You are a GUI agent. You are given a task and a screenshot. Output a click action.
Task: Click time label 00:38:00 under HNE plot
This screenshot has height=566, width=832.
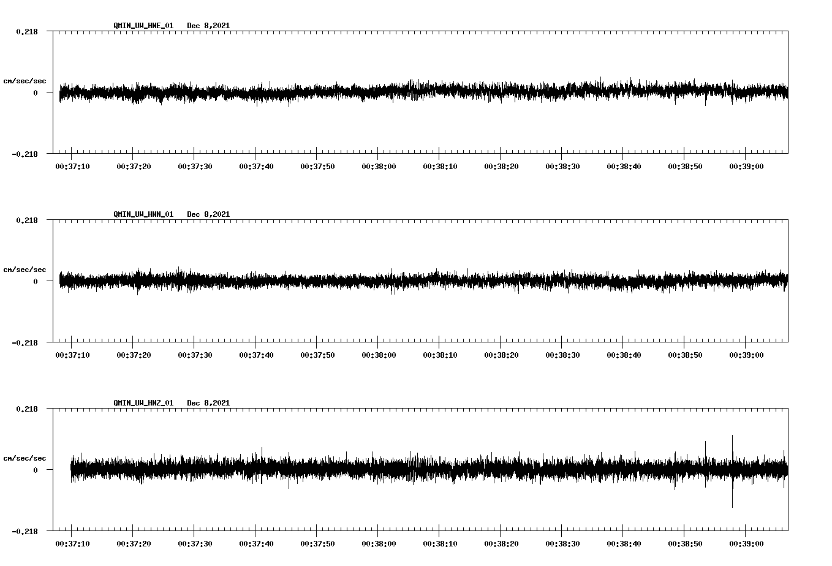point(379,167)
